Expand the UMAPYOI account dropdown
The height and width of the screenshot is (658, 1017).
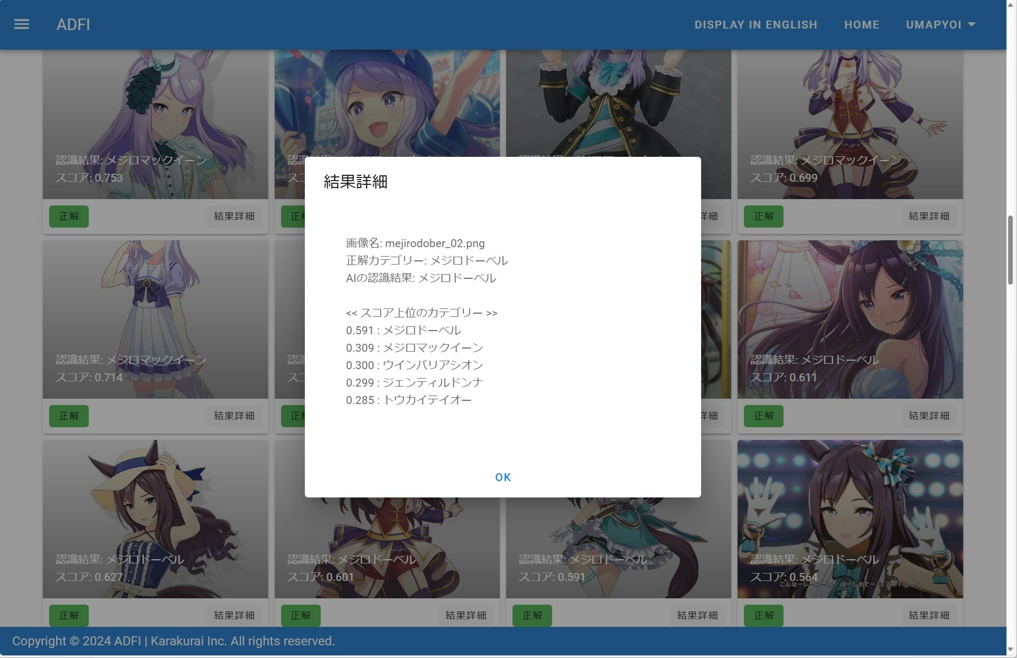[940, 24]
